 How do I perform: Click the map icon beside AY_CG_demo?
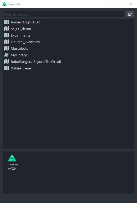click(7, 29)
